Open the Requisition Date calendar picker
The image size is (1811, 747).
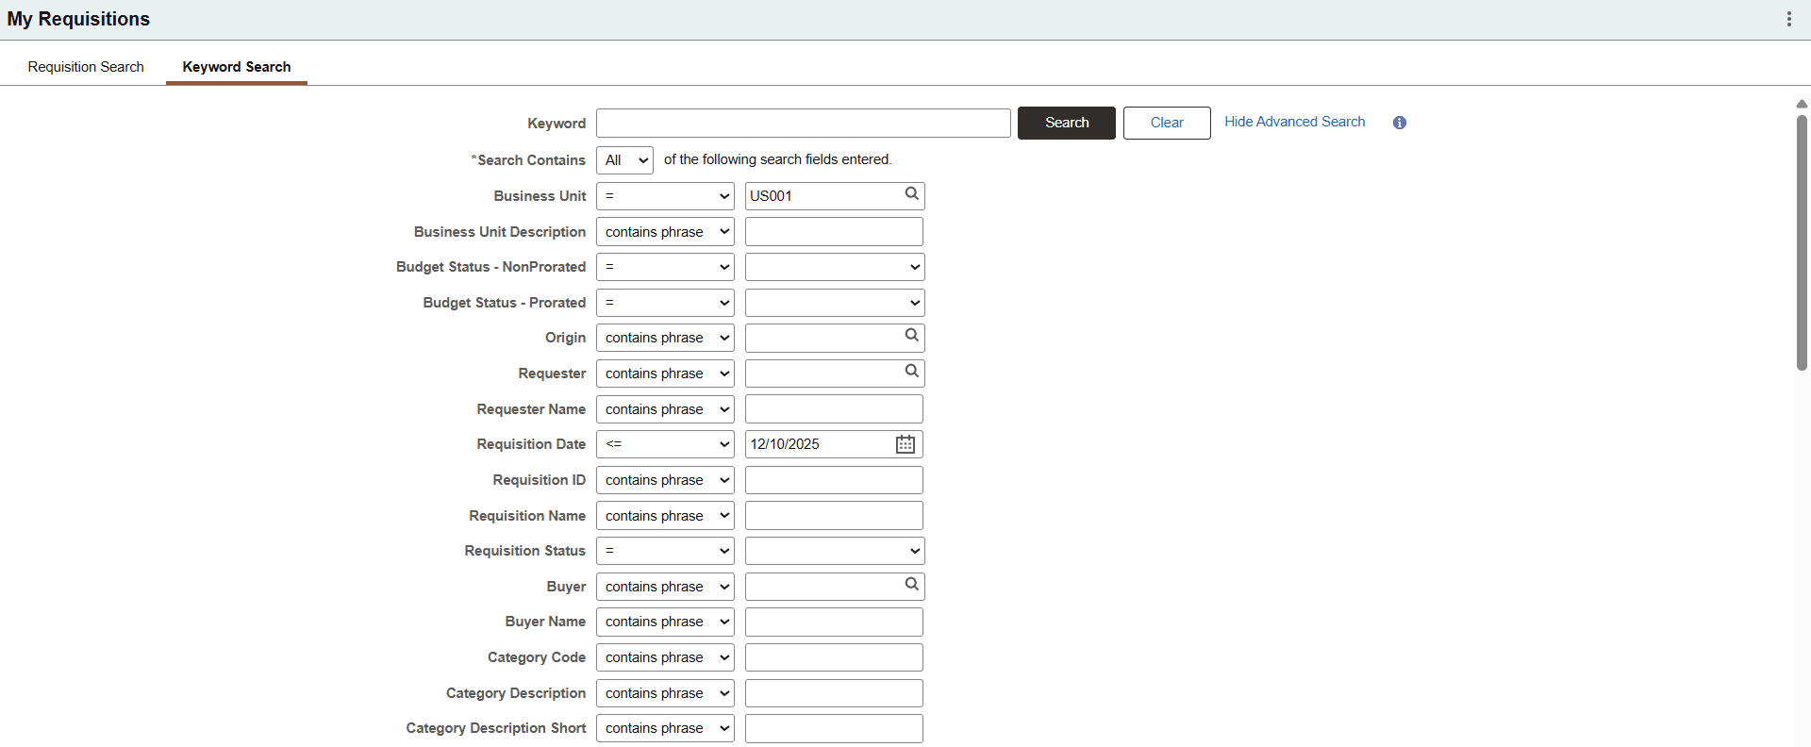pos(905,444)
